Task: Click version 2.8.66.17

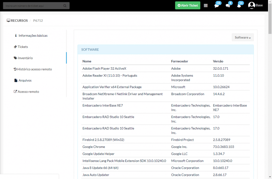Action: 220,175
